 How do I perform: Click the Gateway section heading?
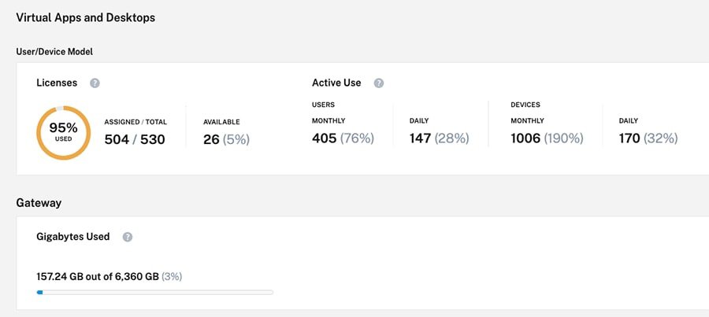pyautogui.click(x=39, y=203)
